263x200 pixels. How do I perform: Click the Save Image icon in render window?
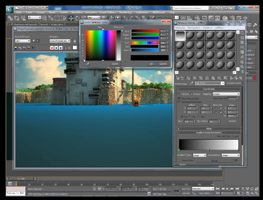point(16,48)
